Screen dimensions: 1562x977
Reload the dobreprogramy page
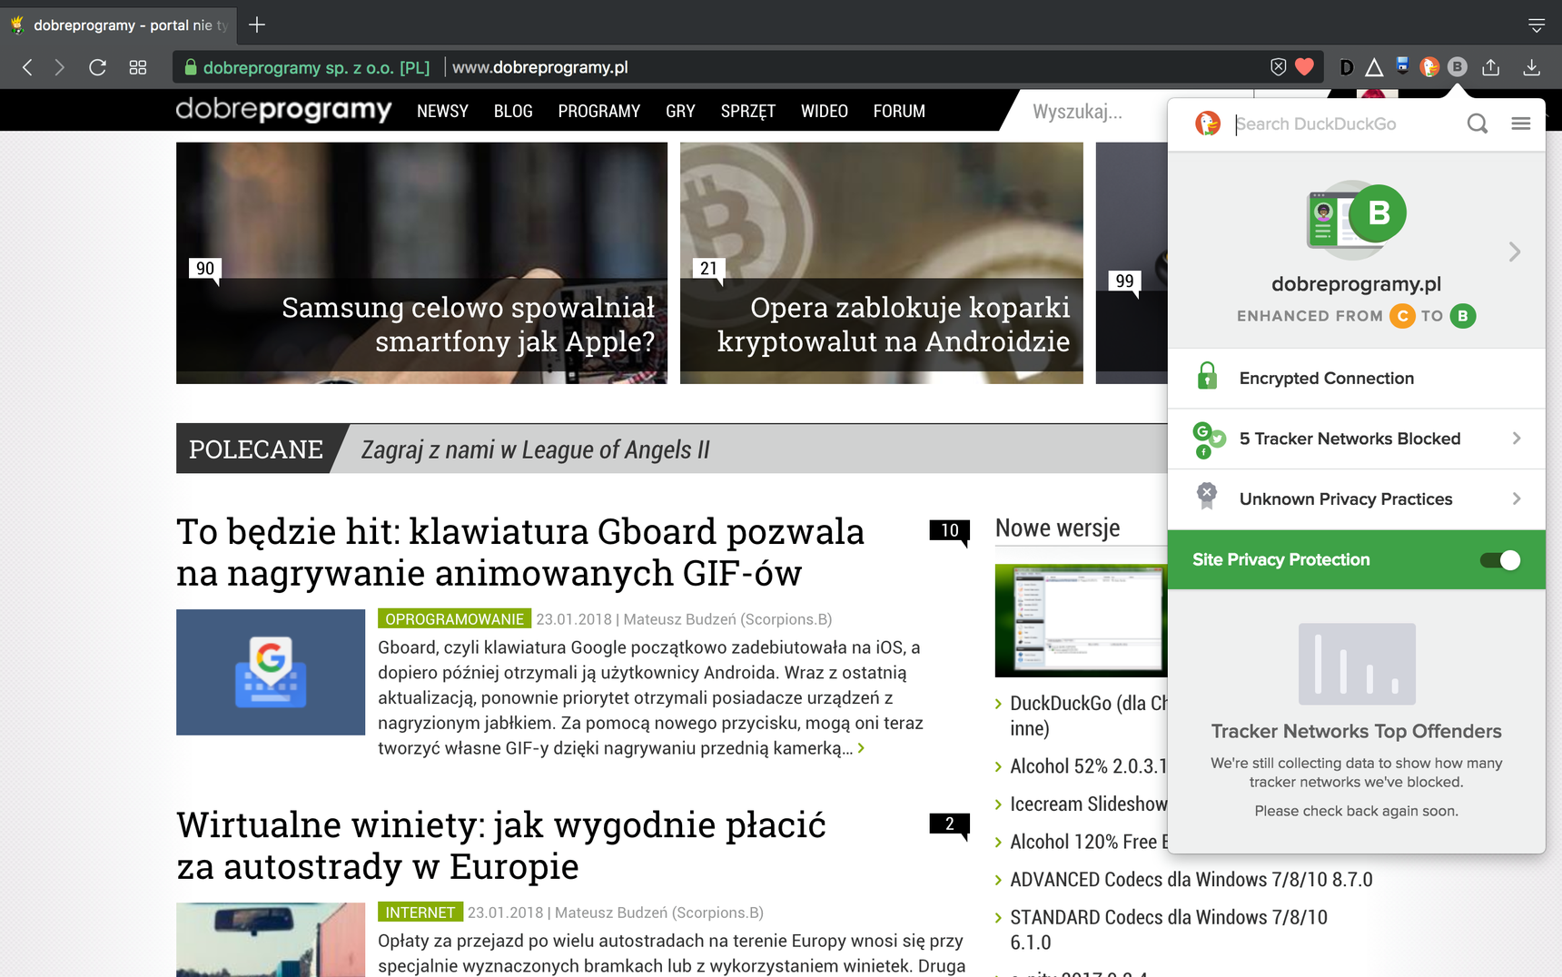point(98,67)
